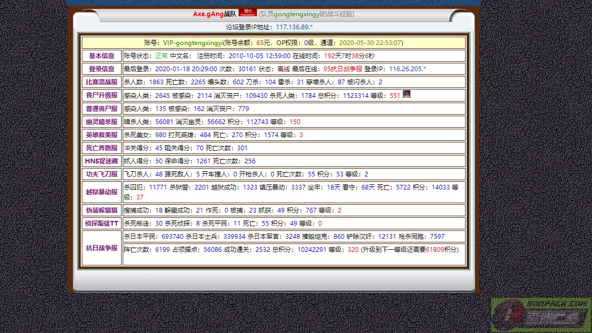Open the 死亡奔跑服 server category
Screen dimensions: 592x333
[102, 148]
